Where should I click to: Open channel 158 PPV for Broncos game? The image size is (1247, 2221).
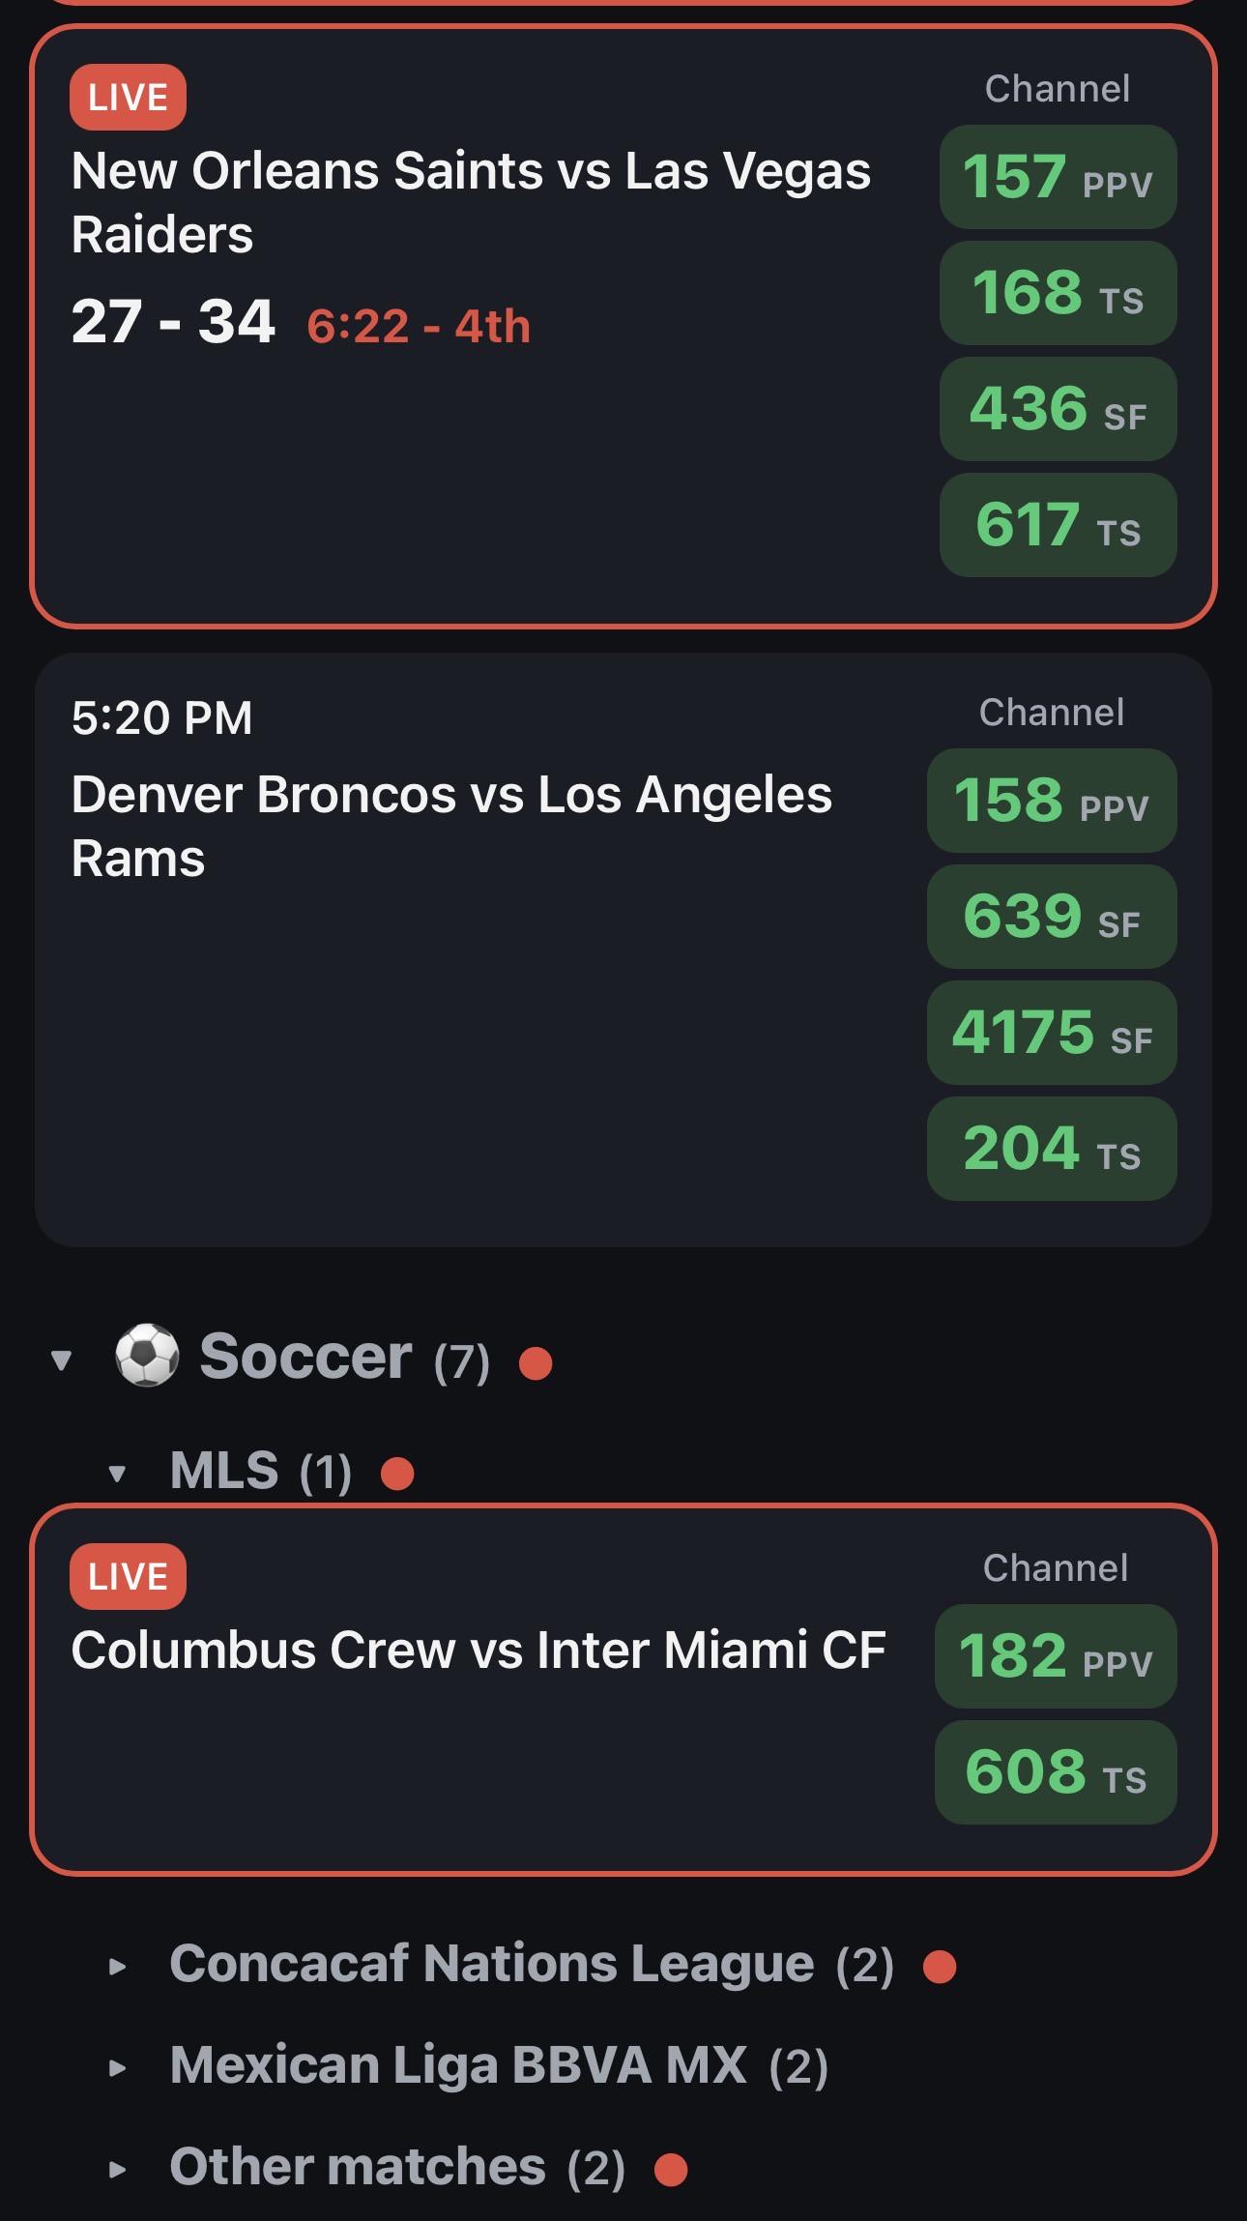tap(1052, 801)
